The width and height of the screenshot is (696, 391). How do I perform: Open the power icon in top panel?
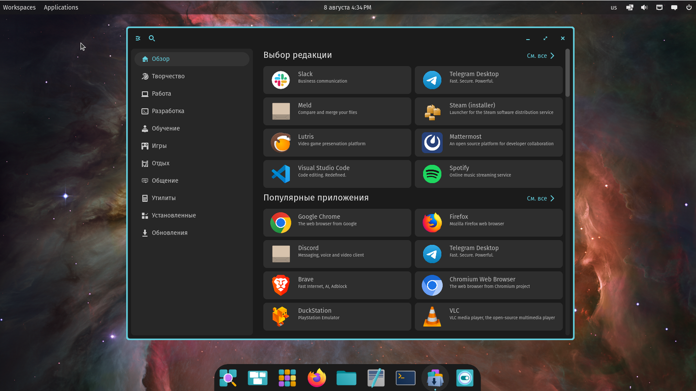689,7
